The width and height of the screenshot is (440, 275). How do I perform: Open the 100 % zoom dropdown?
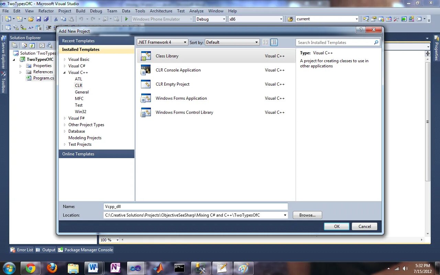pos(117,240)
